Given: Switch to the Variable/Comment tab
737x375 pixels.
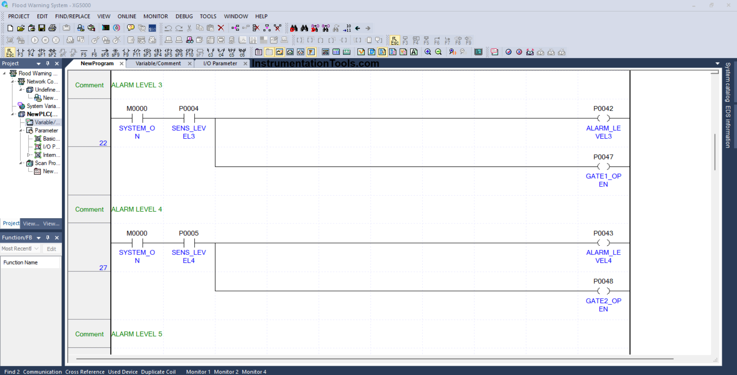Looking at the screenshot, I should [x=158, y=63].
